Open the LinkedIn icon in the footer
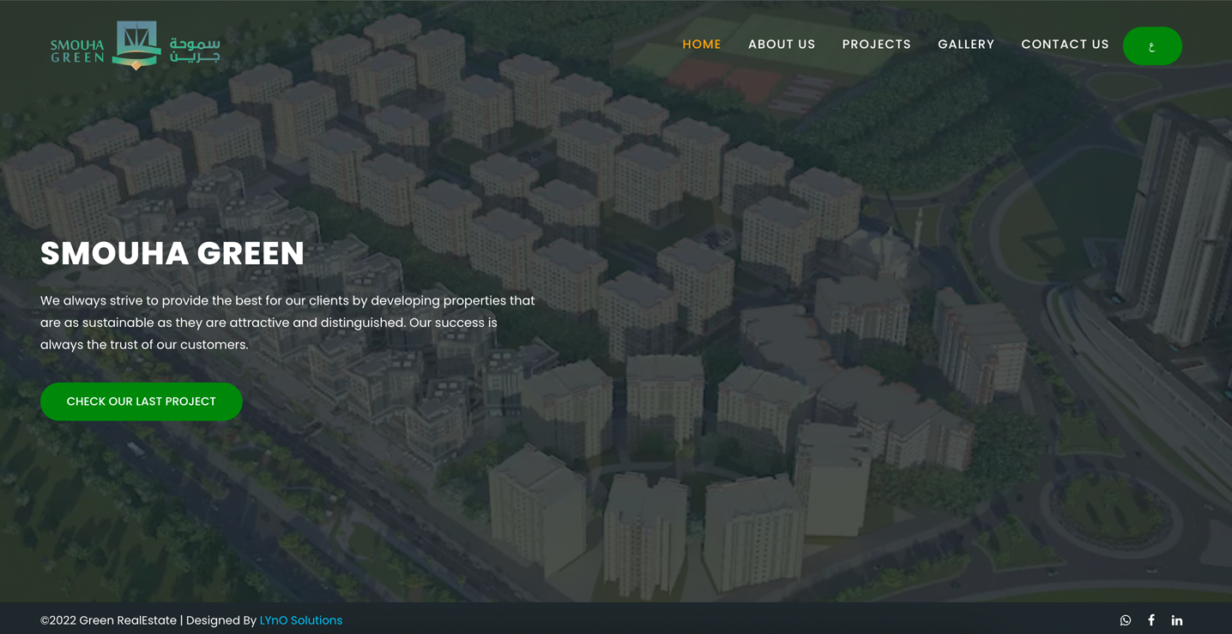Image resolution: width=1232 pixels, height=634 pixels. [x=1177, y=620]
